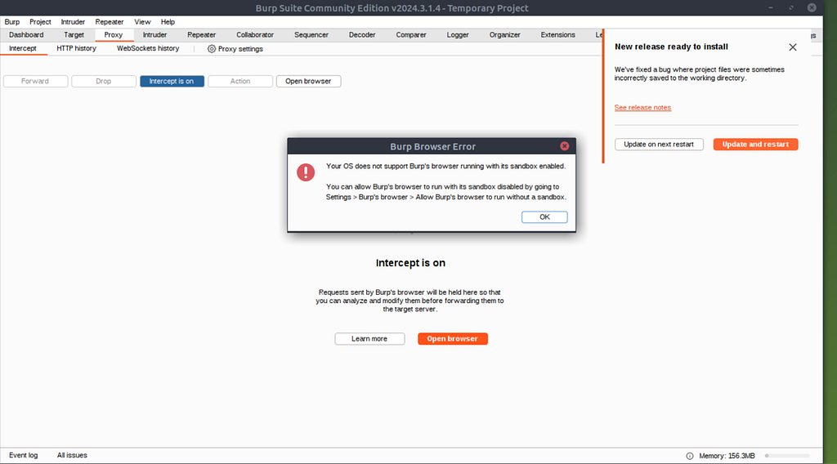Click the red error exclamation icon
The width and height of the screenshot is (837, 464).
306,172
